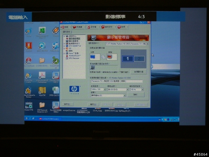Click the disabled laptop panel display icon

pyautogui.click(x=92, y=68)
